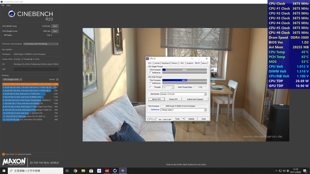Viewport: 310px width, 174px height.
Task: Open Minimum Test Duration dropdown
Action: (x=41, y=44)
